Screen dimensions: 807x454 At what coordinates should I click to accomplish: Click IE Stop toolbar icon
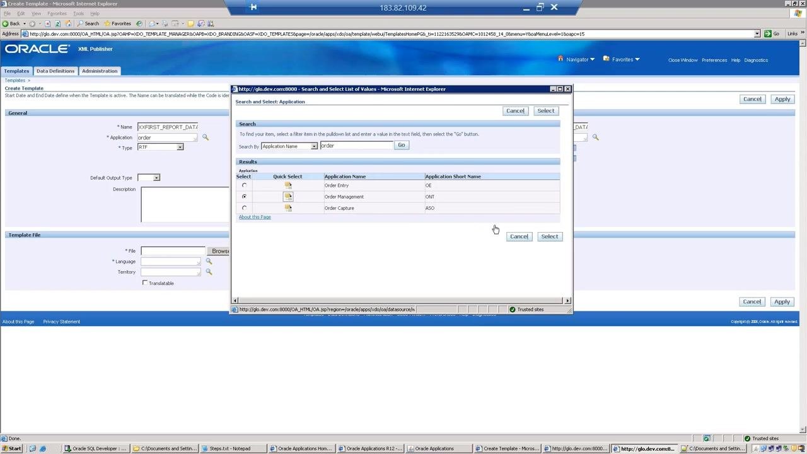click(x=47, y=23)
